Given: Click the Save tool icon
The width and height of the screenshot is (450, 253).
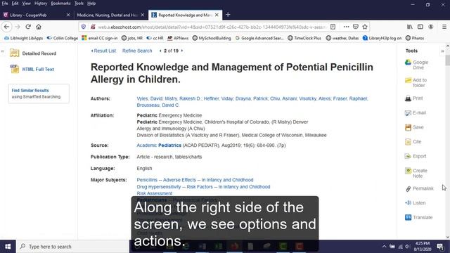Looking at the screenshot, I should pyautogui.click(x=408, y=127).
